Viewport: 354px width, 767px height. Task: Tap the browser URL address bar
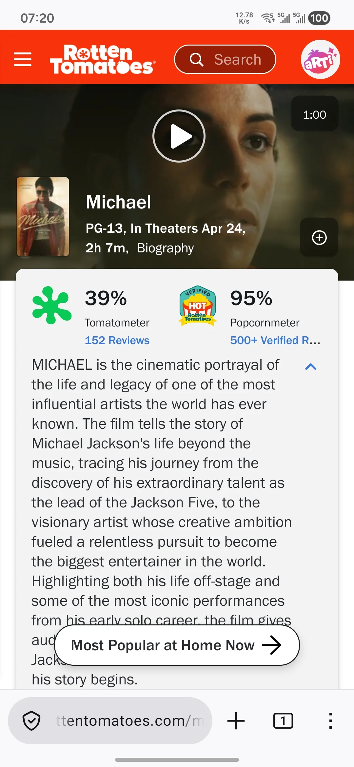point(130,721)
